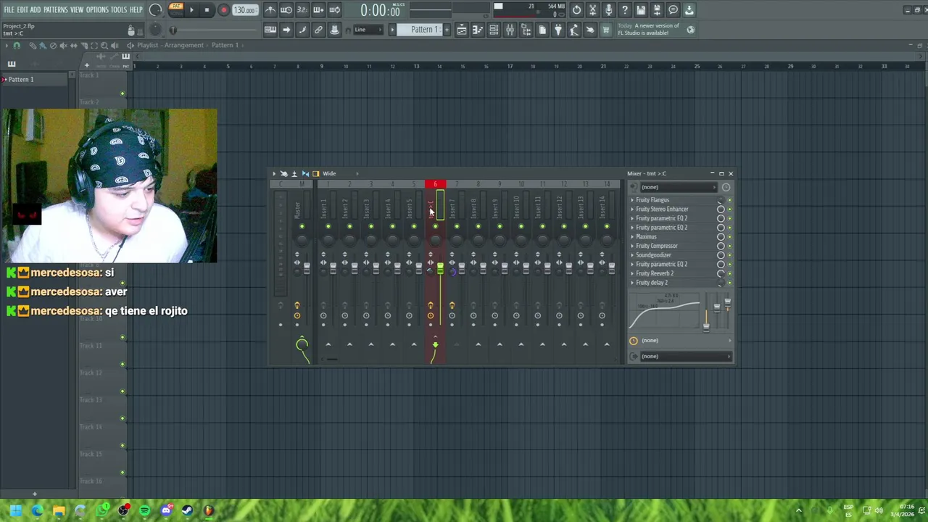Toggle Fruity Flangus effect enable light
Viewport: 928px width, 522px height.
pos(729,200)
